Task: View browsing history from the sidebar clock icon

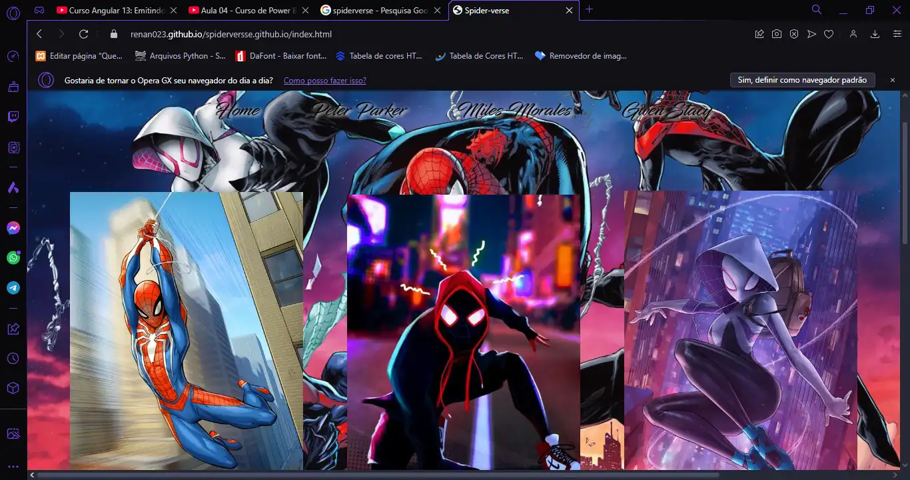Action: click(x=13, y=358)
